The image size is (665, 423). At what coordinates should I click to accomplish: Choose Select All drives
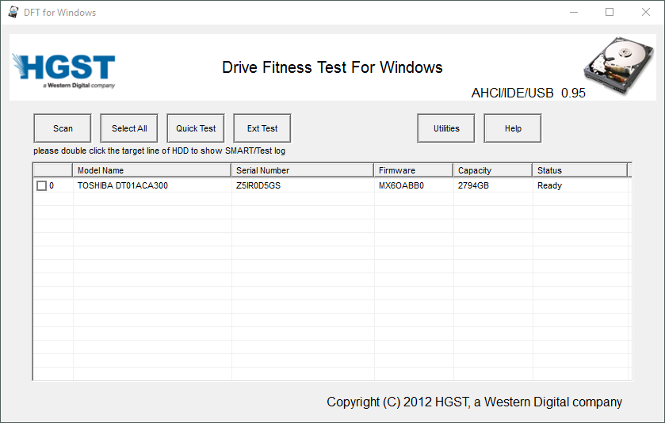pos(129,128)
